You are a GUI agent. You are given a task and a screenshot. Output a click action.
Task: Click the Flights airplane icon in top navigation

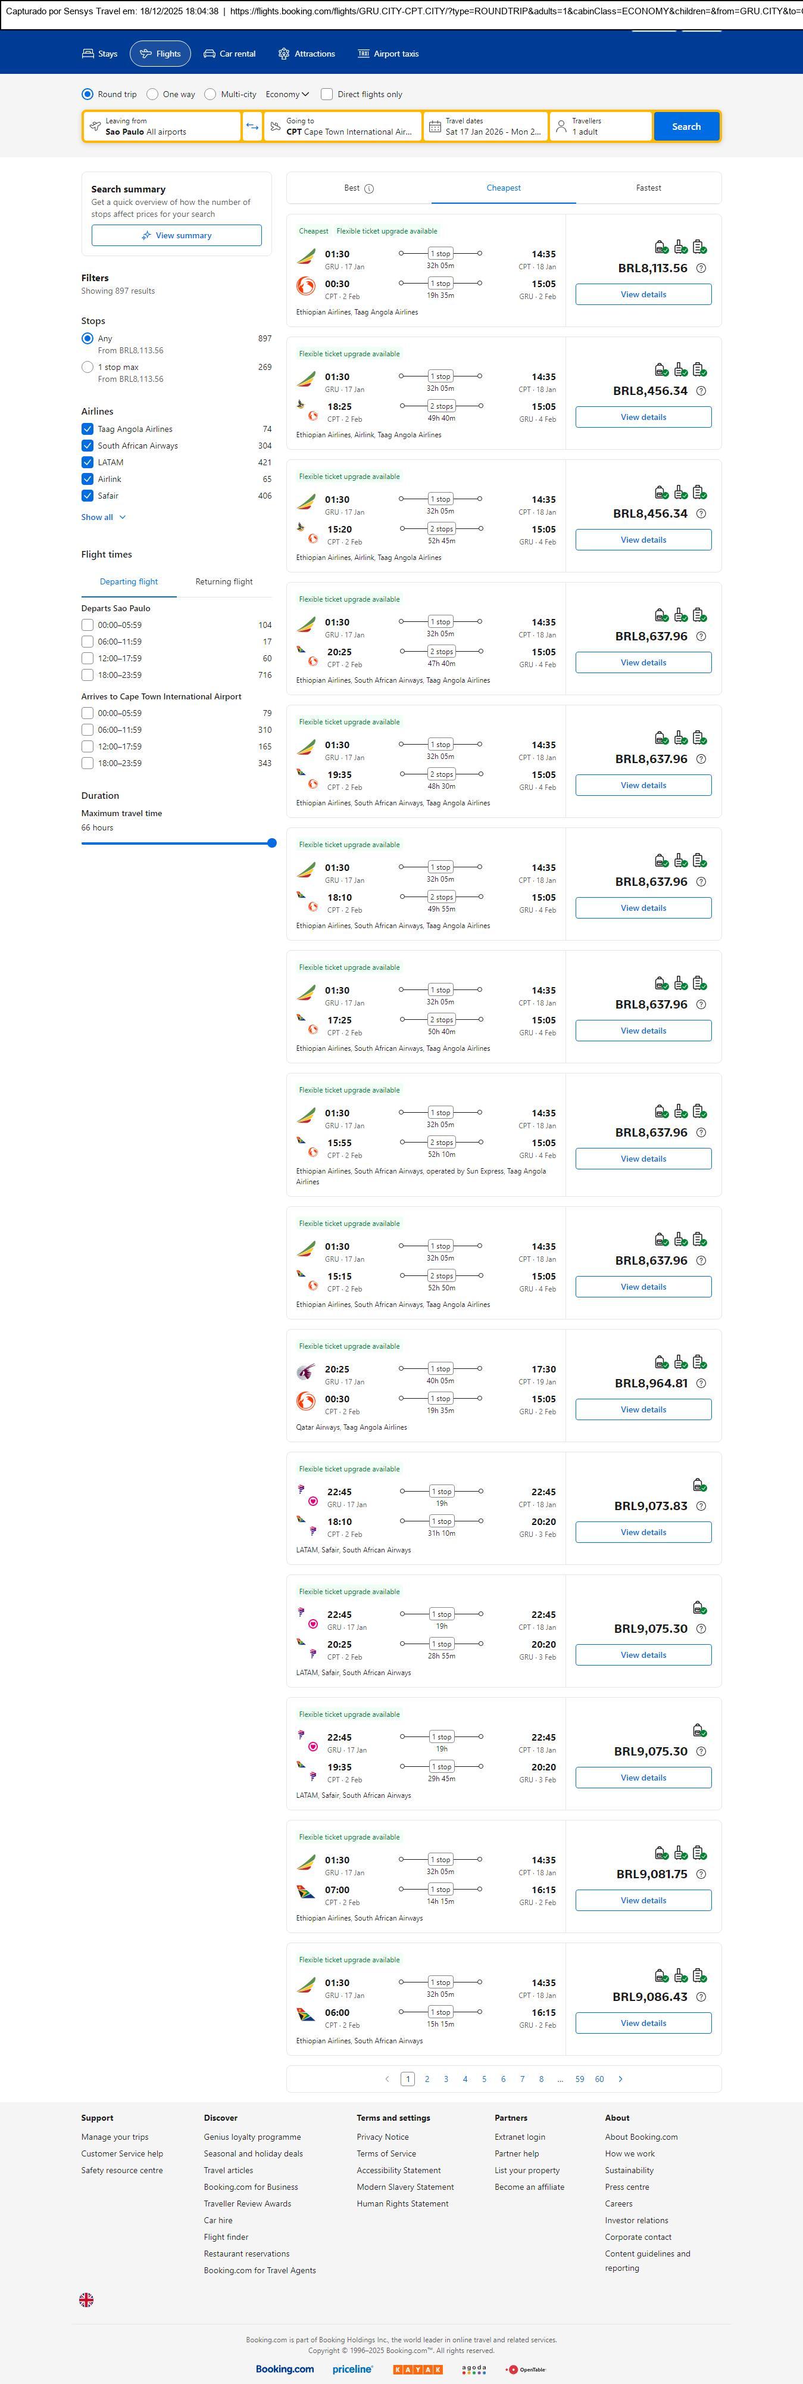pos(145,54)
